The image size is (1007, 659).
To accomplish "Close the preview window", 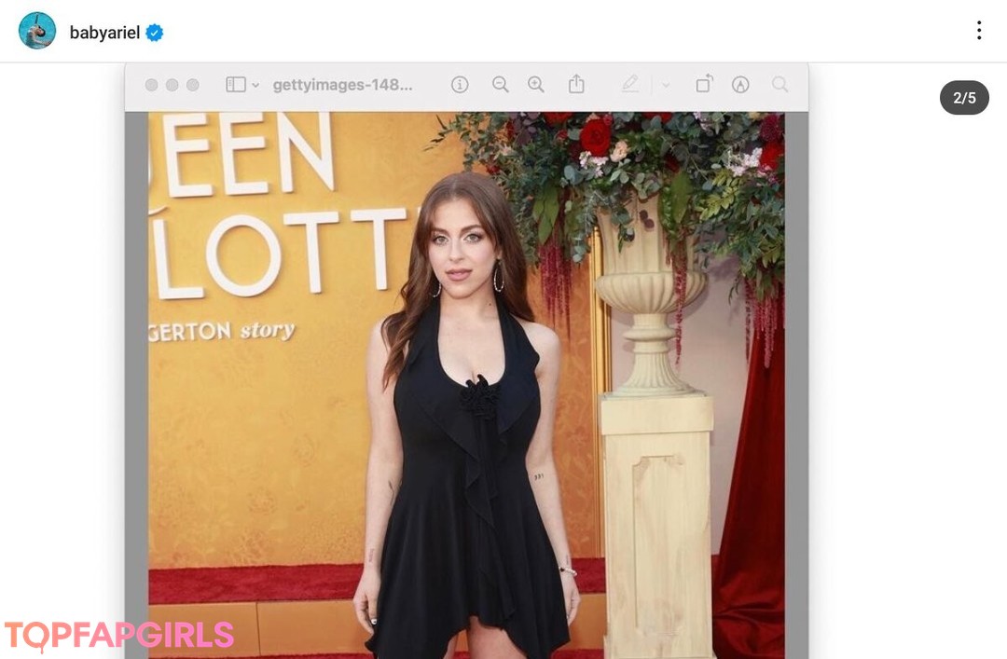I will (151, 85).
